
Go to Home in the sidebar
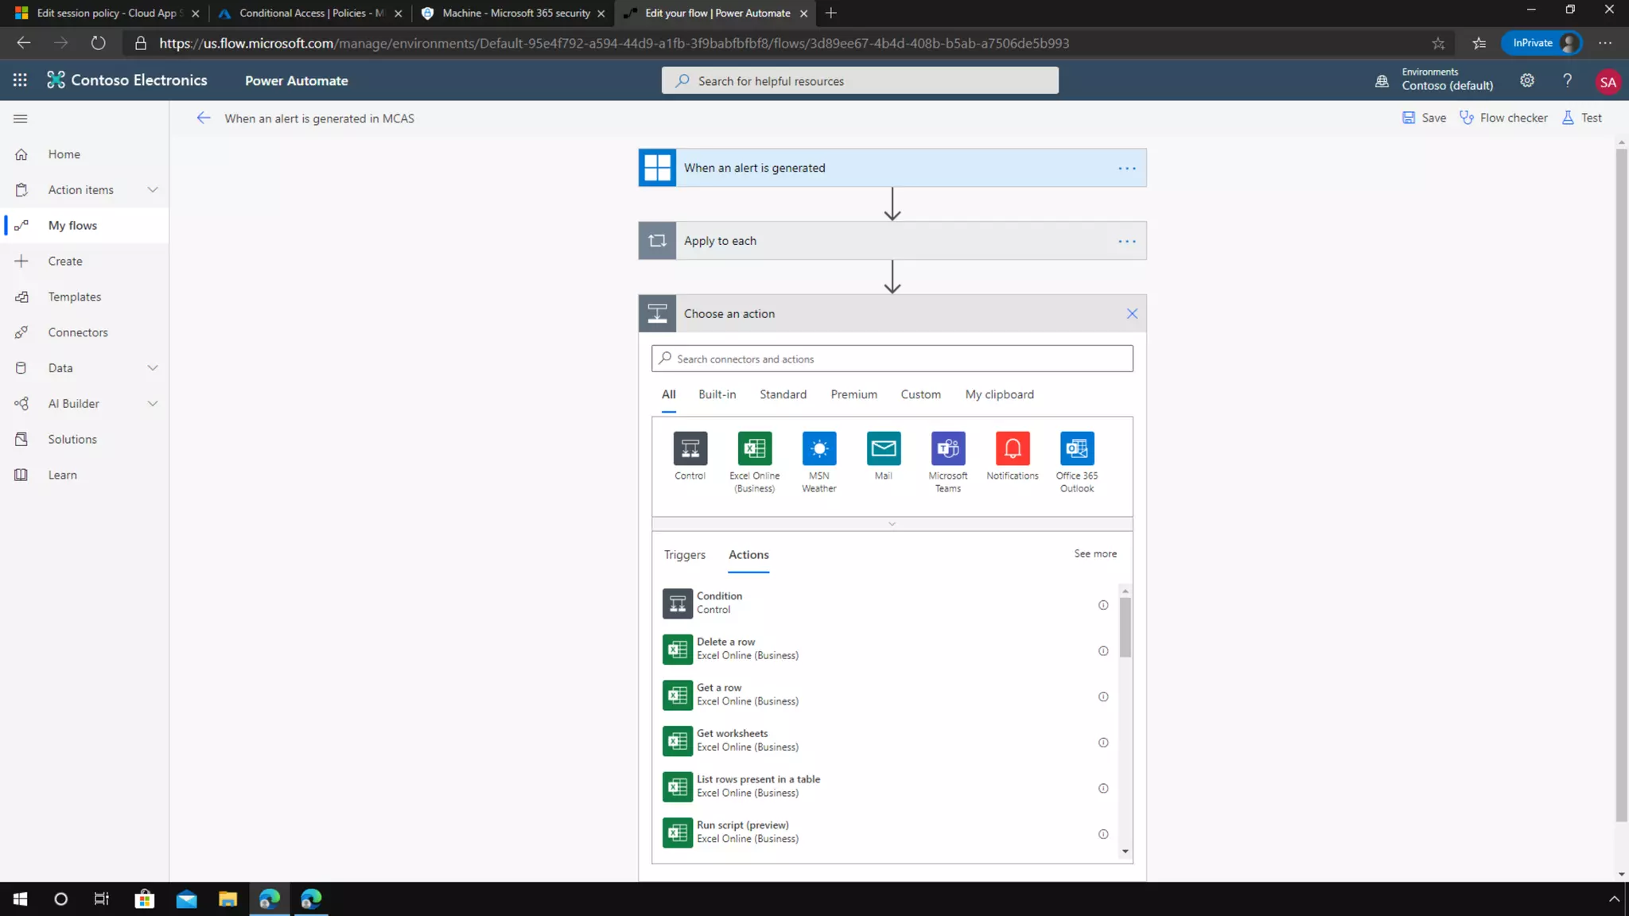84,154
